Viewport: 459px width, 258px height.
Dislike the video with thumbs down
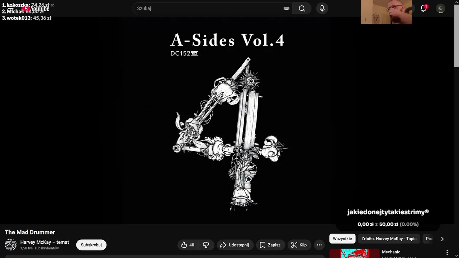point(206,245)
